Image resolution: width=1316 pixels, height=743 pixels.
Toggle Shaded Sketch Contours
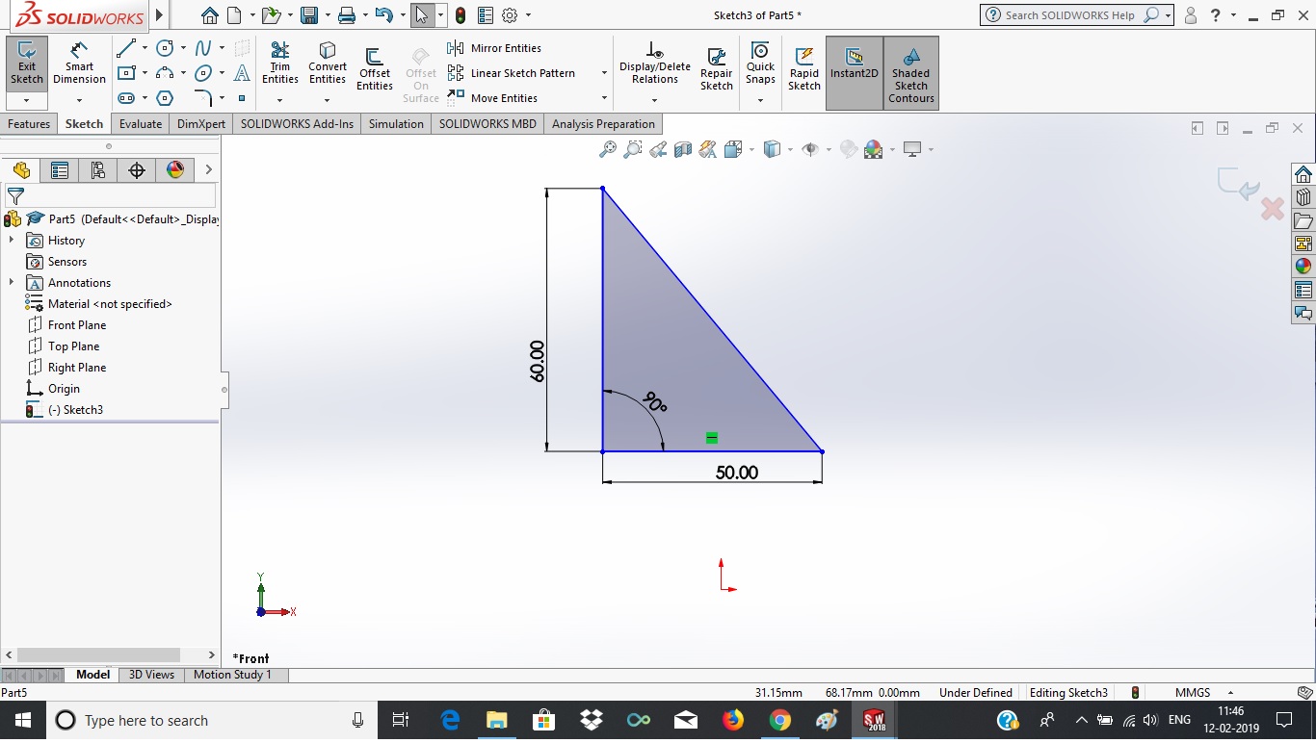pos(910,73)
